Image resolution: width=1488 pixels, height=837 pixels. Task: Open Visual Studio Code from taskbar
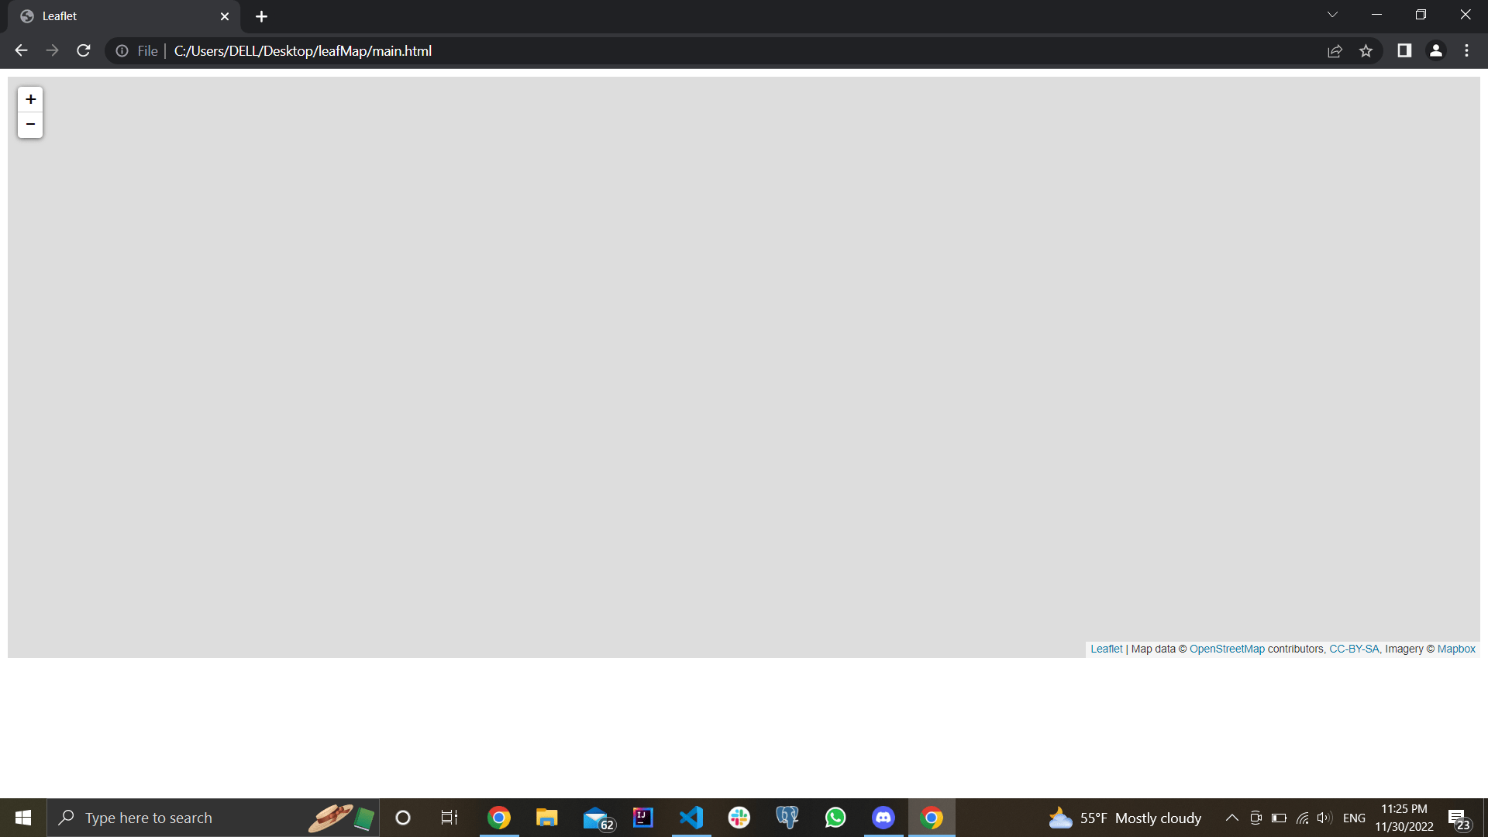click(691, 818)
